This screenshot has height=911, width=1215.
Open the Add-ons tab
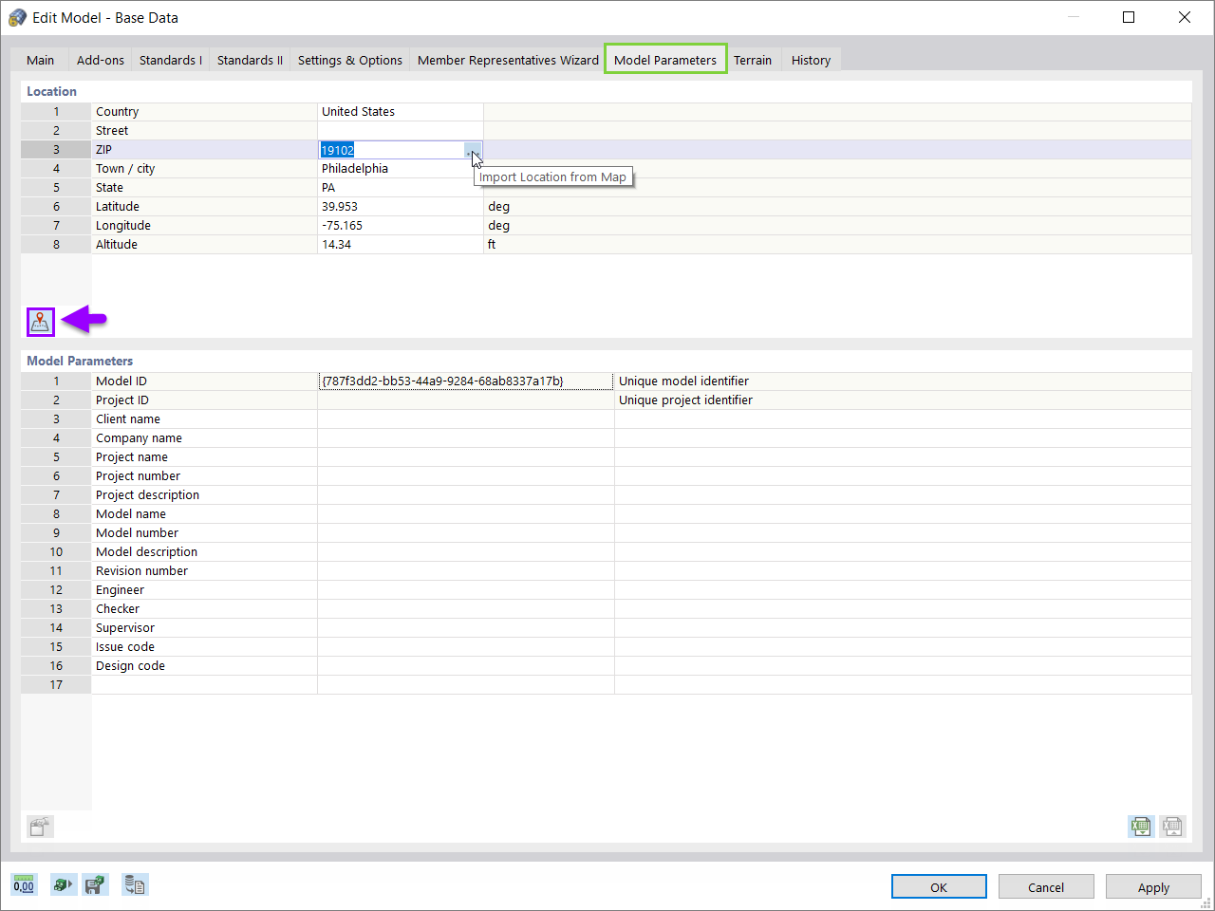[x=101, y=60]
